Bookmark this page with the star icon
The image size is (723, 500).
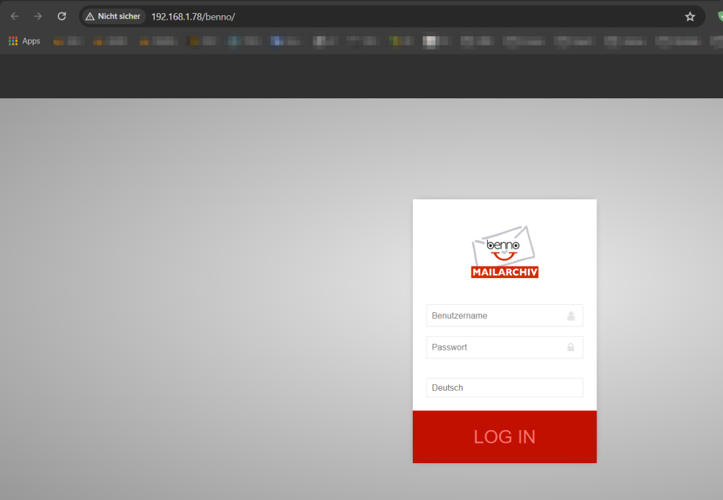point(690,17)
